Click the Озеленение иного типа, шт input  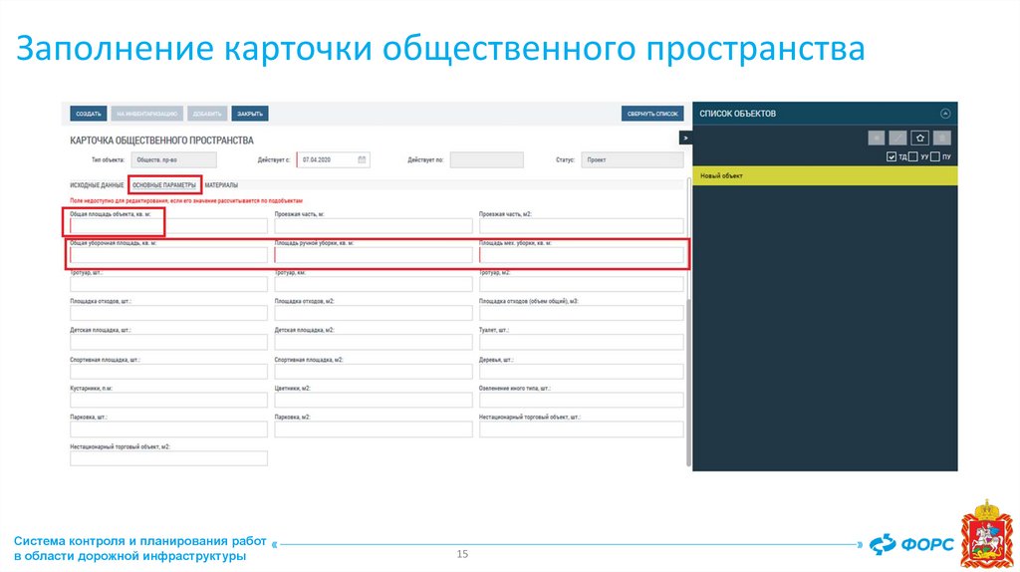pos(582,401)
